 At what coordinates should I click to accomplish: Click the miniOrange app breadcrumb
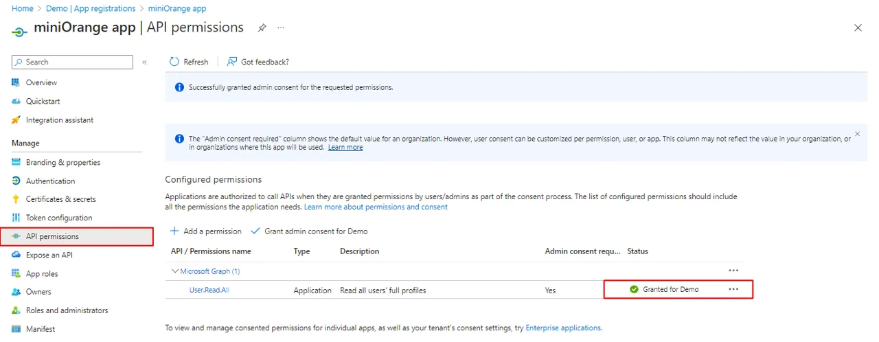click(177, 8)
